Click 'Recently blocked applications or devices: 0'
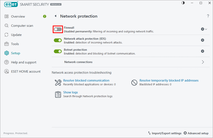The image size is (213, 138). coord(89,85)
